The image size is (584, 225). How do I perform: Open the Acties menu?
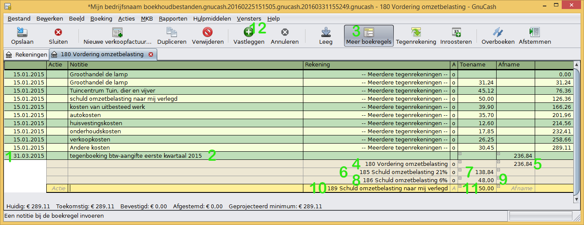(126, 18)
